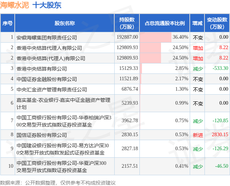The width and height of the screenshot is (230, 186).
Task: Select the 嘉实基金-农业银行 shareholder name
Action: 63,104
